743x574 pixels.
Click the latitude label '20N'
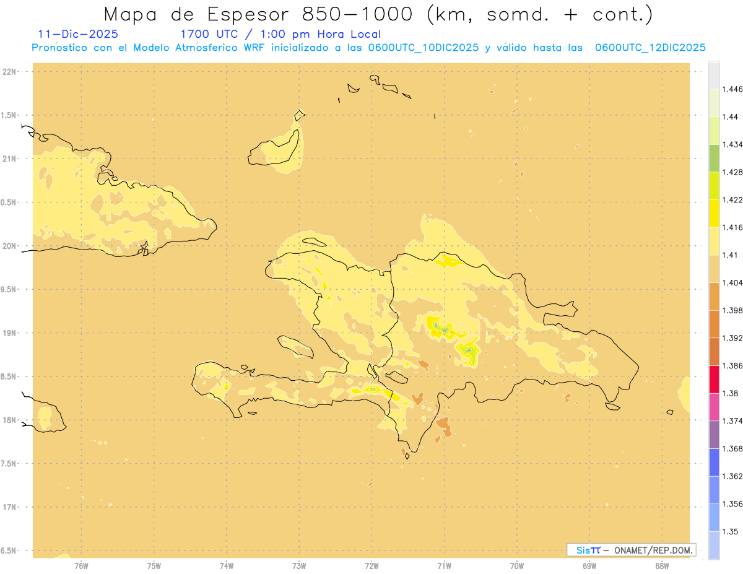9,246
